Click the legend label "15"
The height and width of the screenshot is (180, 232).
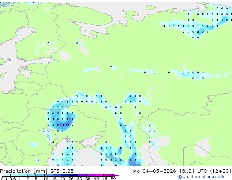tap(54, 179)
